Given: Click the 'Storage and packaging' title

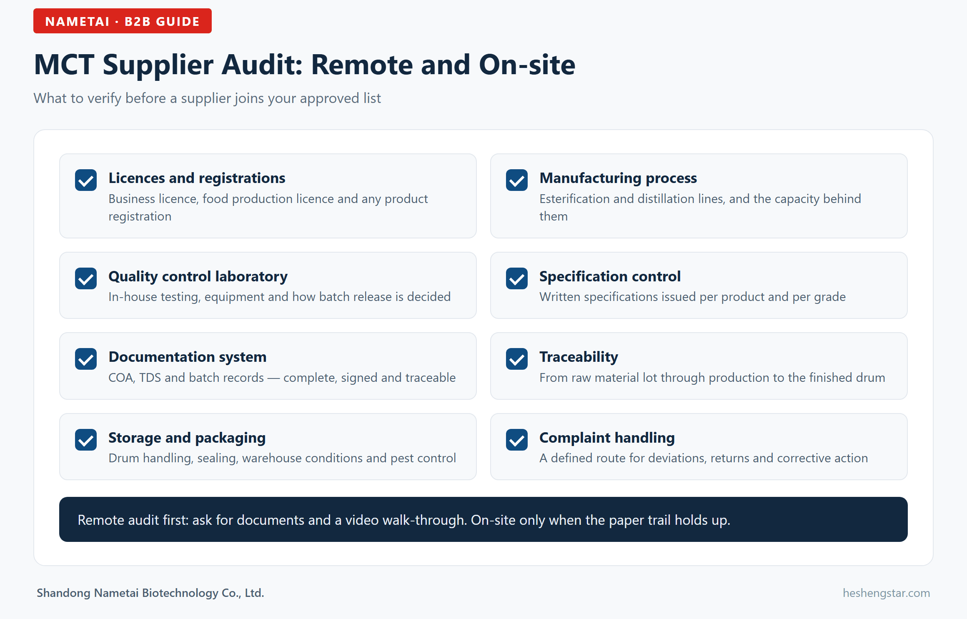Looking at the screenshot, I should (187, 438).
